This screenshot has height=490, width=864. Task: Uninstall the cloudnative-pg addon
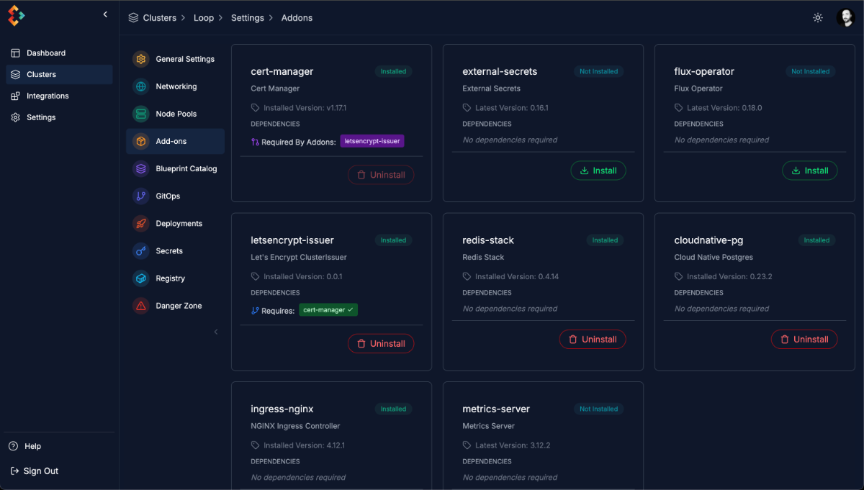point(804,339)
